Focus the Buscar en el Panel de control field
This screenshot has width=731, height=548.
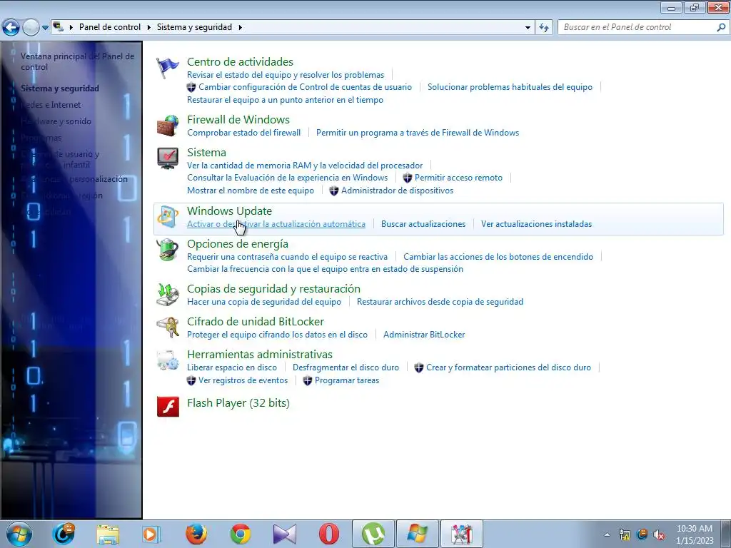pos(637,28)
